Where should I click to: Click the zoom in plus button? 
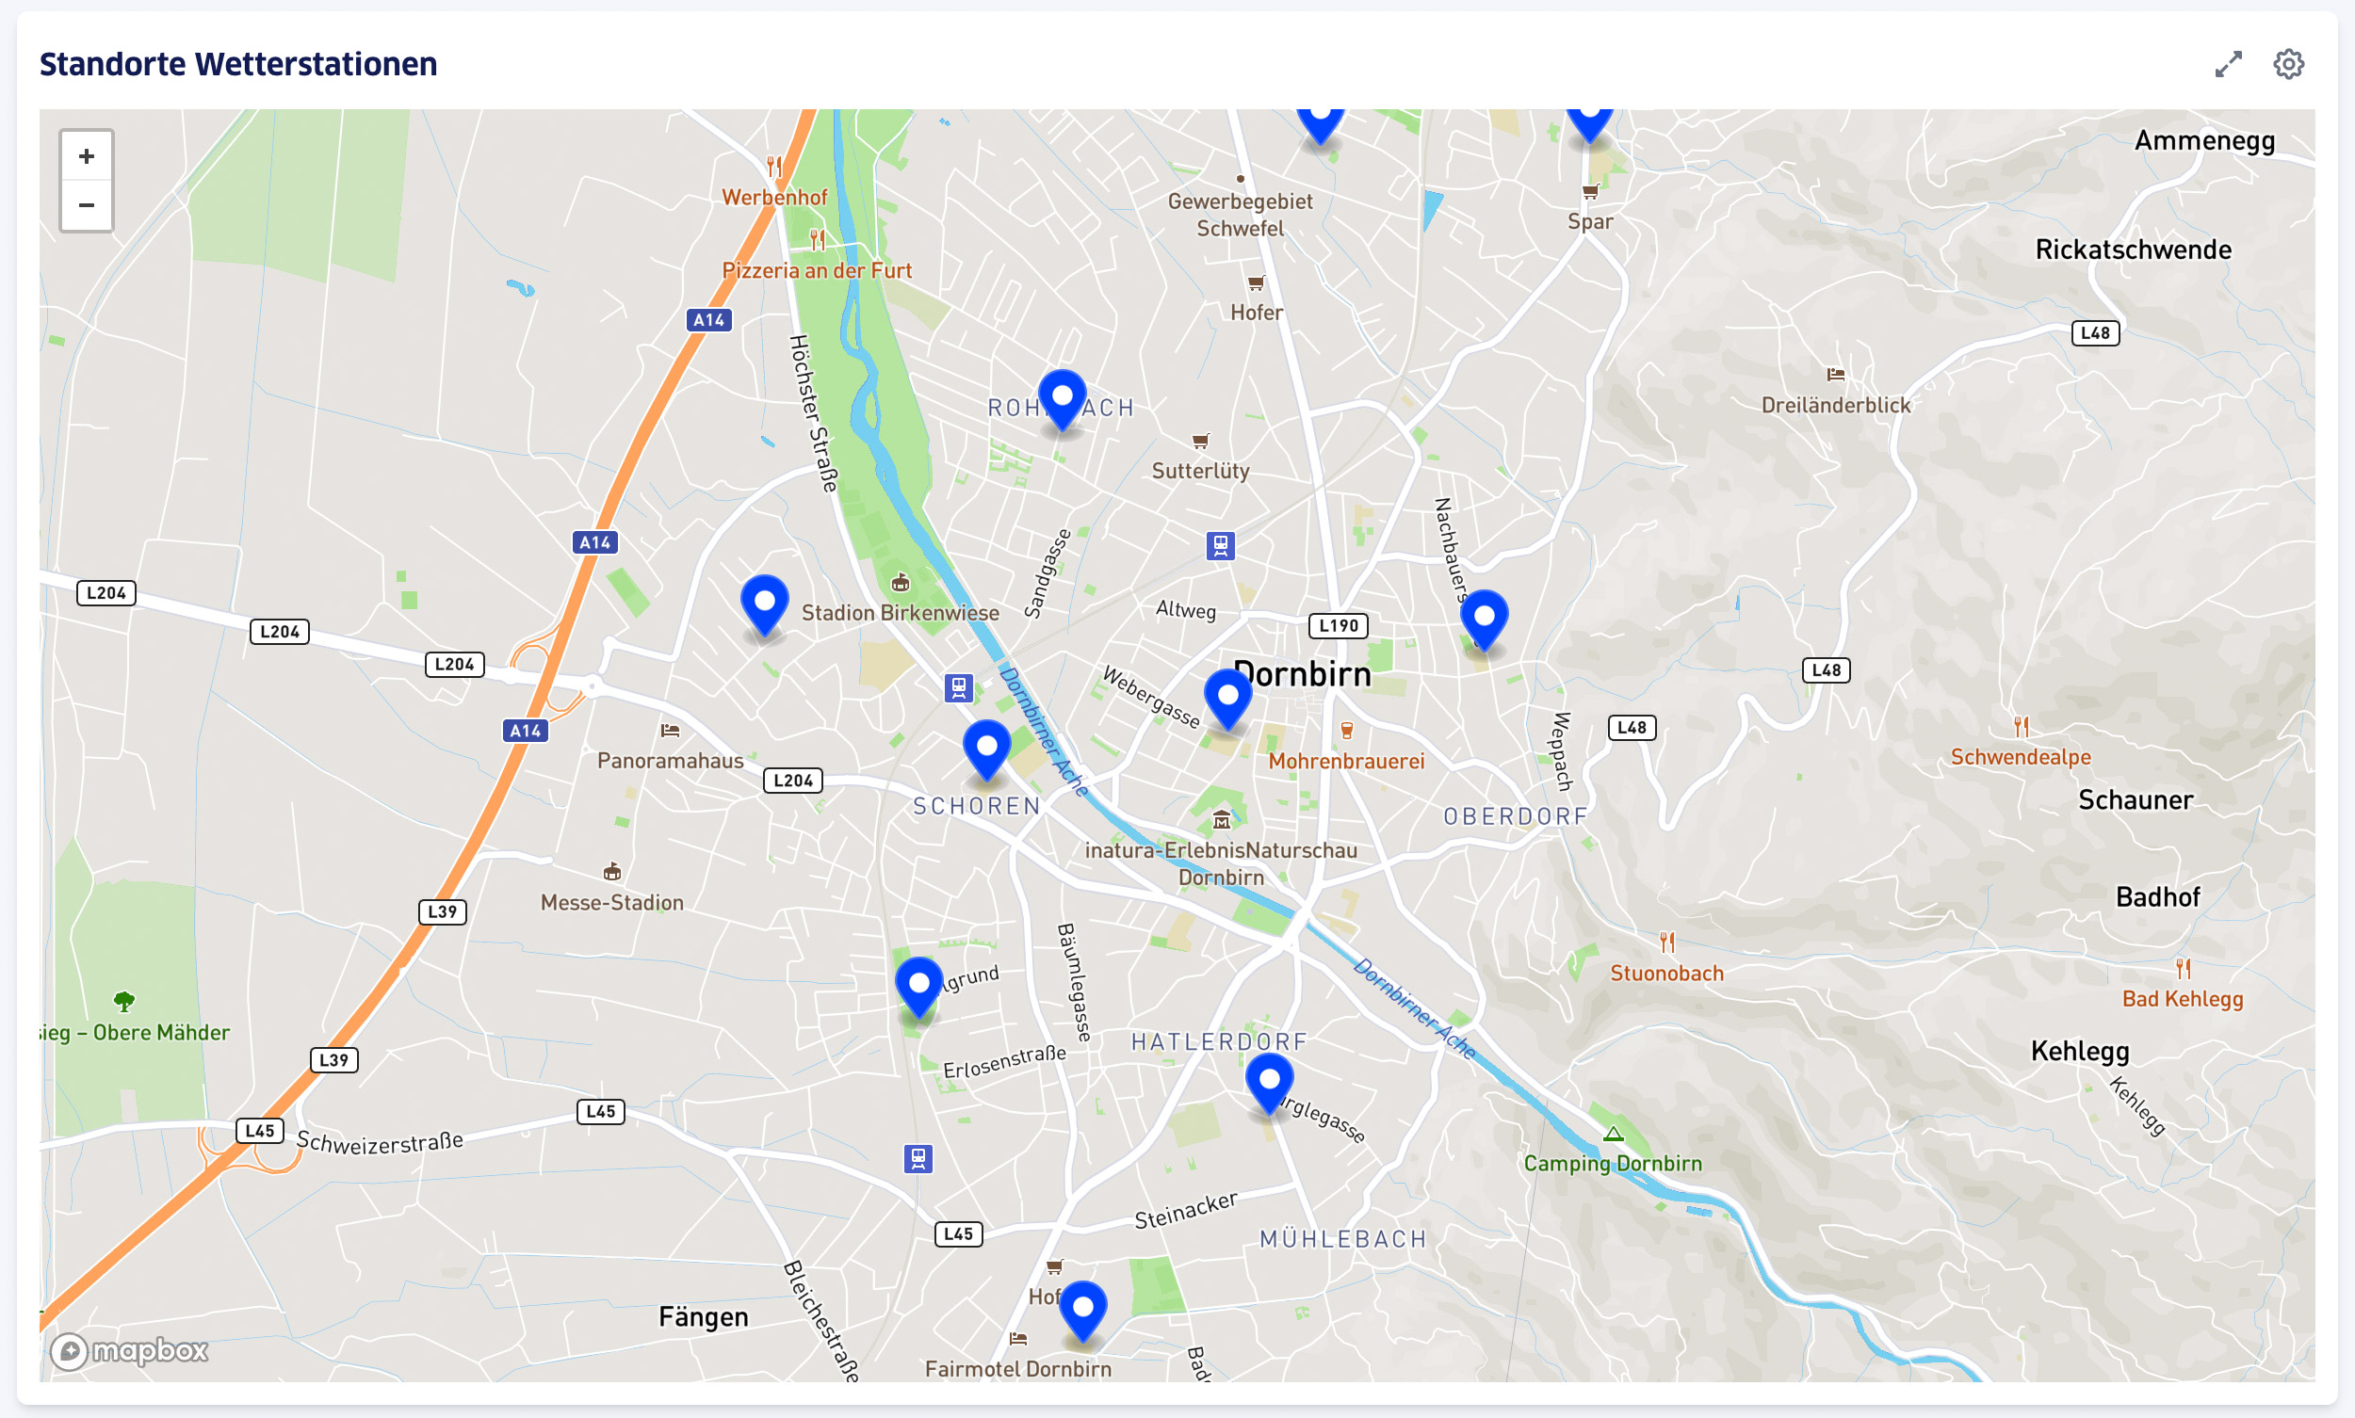point(86,155)
